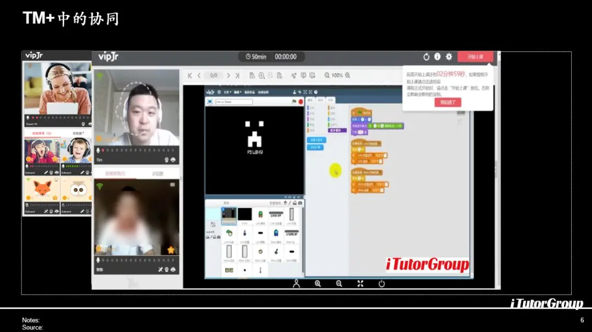Zoom in whiteboard right of 100%
This screenshot has width=592, height=332.
coord(348,75)
